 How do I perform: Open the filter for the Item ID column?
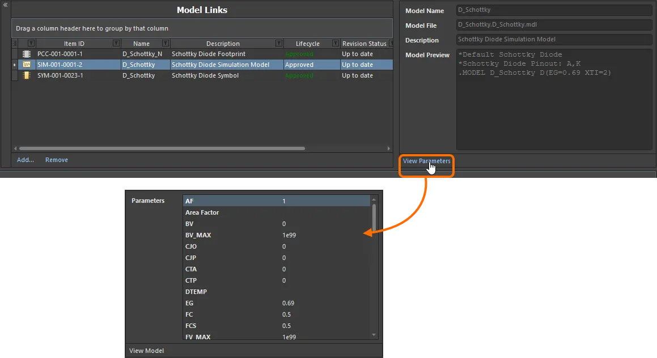pyautogui.click(x=116, y=44)
